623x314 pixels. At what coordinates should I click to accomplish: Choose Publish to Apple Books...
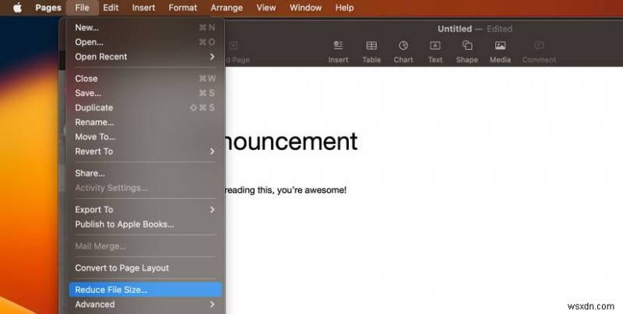pos(145,225)
